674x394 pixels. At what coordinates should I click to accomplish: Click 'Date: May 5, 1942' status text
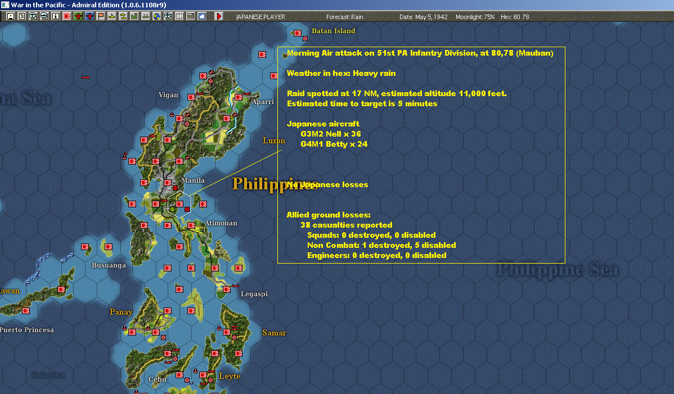tap(424, 17)
